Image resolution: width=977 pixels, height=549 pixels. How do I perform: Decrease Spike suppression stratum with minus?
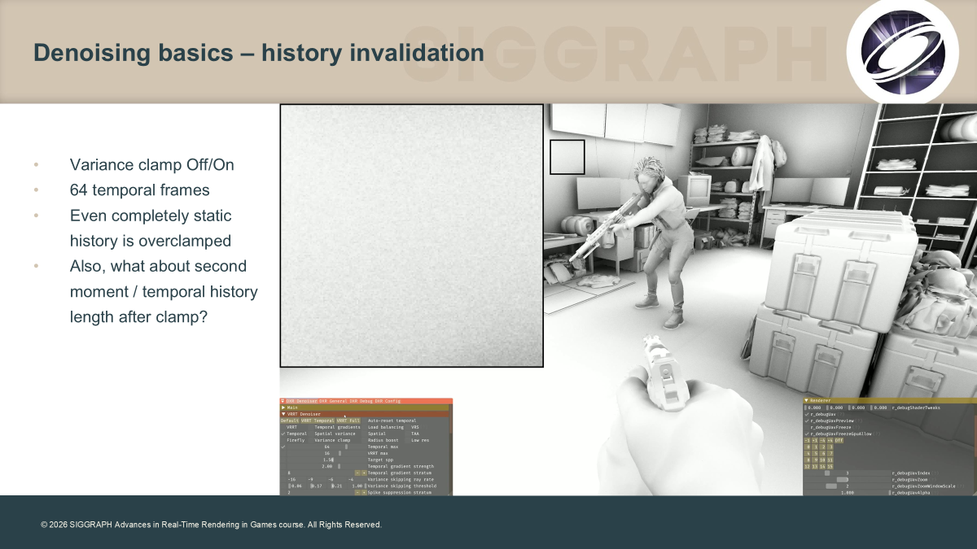click(x=357, y=492)
